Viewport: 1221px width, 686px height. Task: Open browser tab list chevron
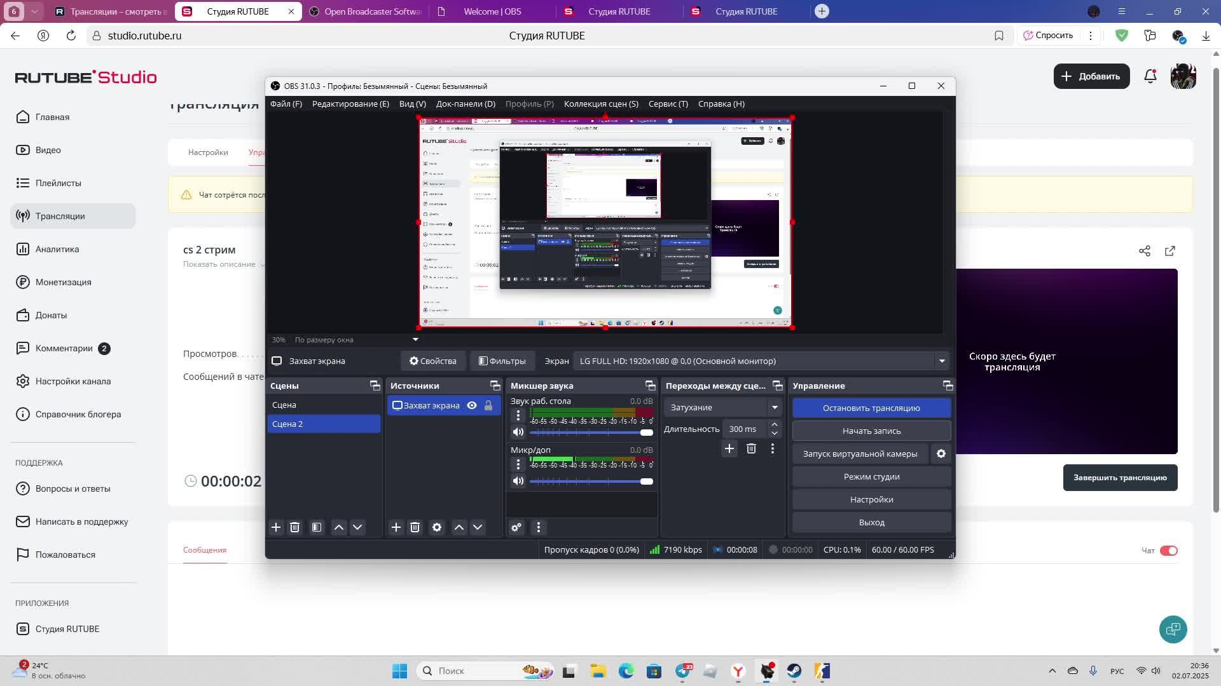pos(35,11)
